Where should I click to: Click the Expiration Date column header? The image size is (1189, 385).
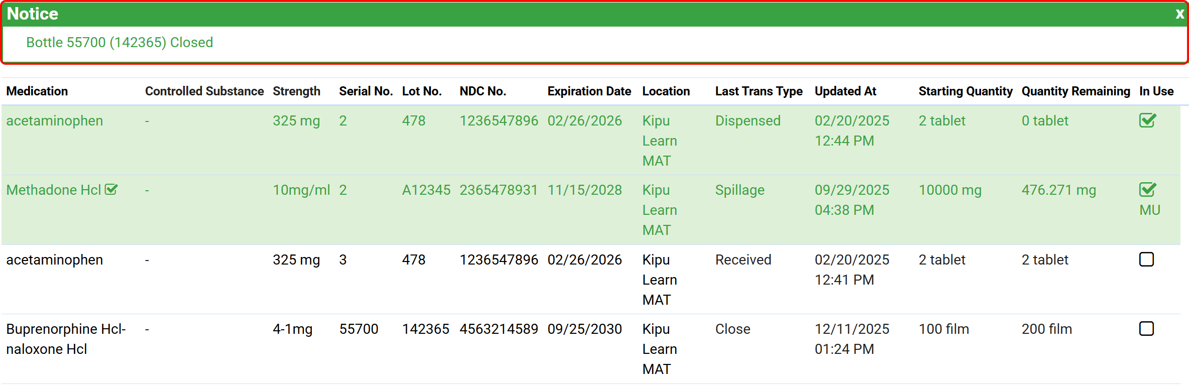(589, 91)
